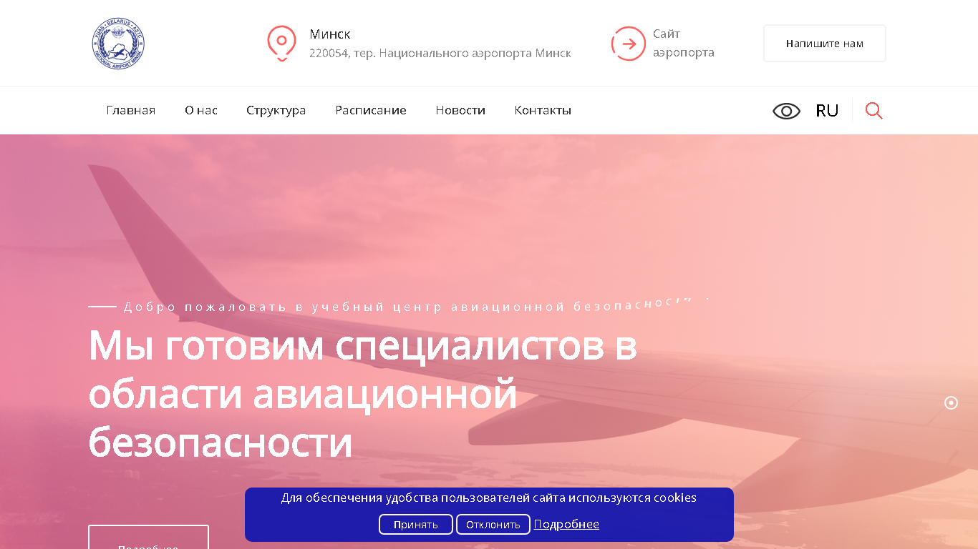Click the hero Подробнее button below headline

click(x=148, y=538)
